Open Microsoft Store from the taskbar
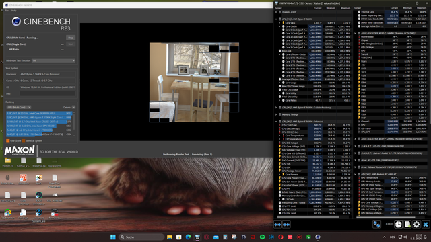 click(x=179, y=237)
